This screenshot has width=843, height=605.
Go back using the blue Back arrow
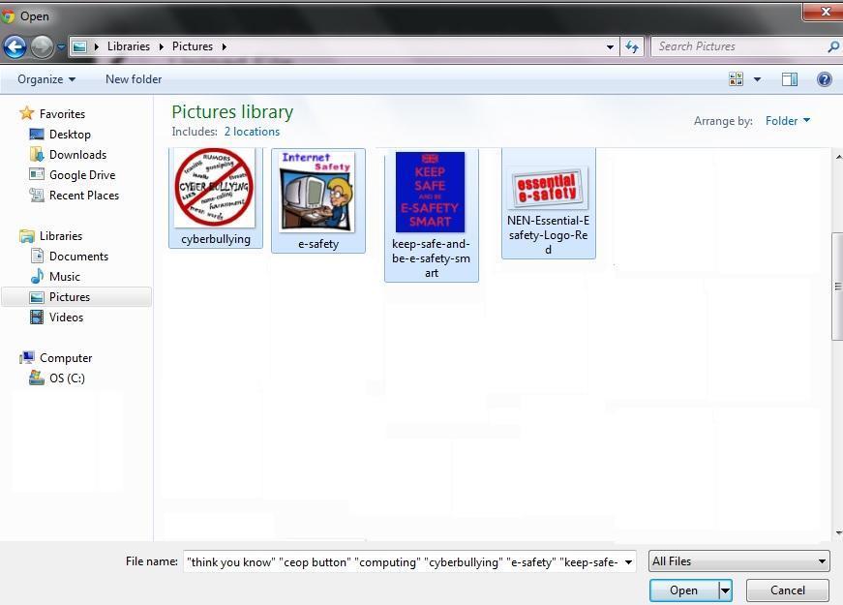pos(15,47)
